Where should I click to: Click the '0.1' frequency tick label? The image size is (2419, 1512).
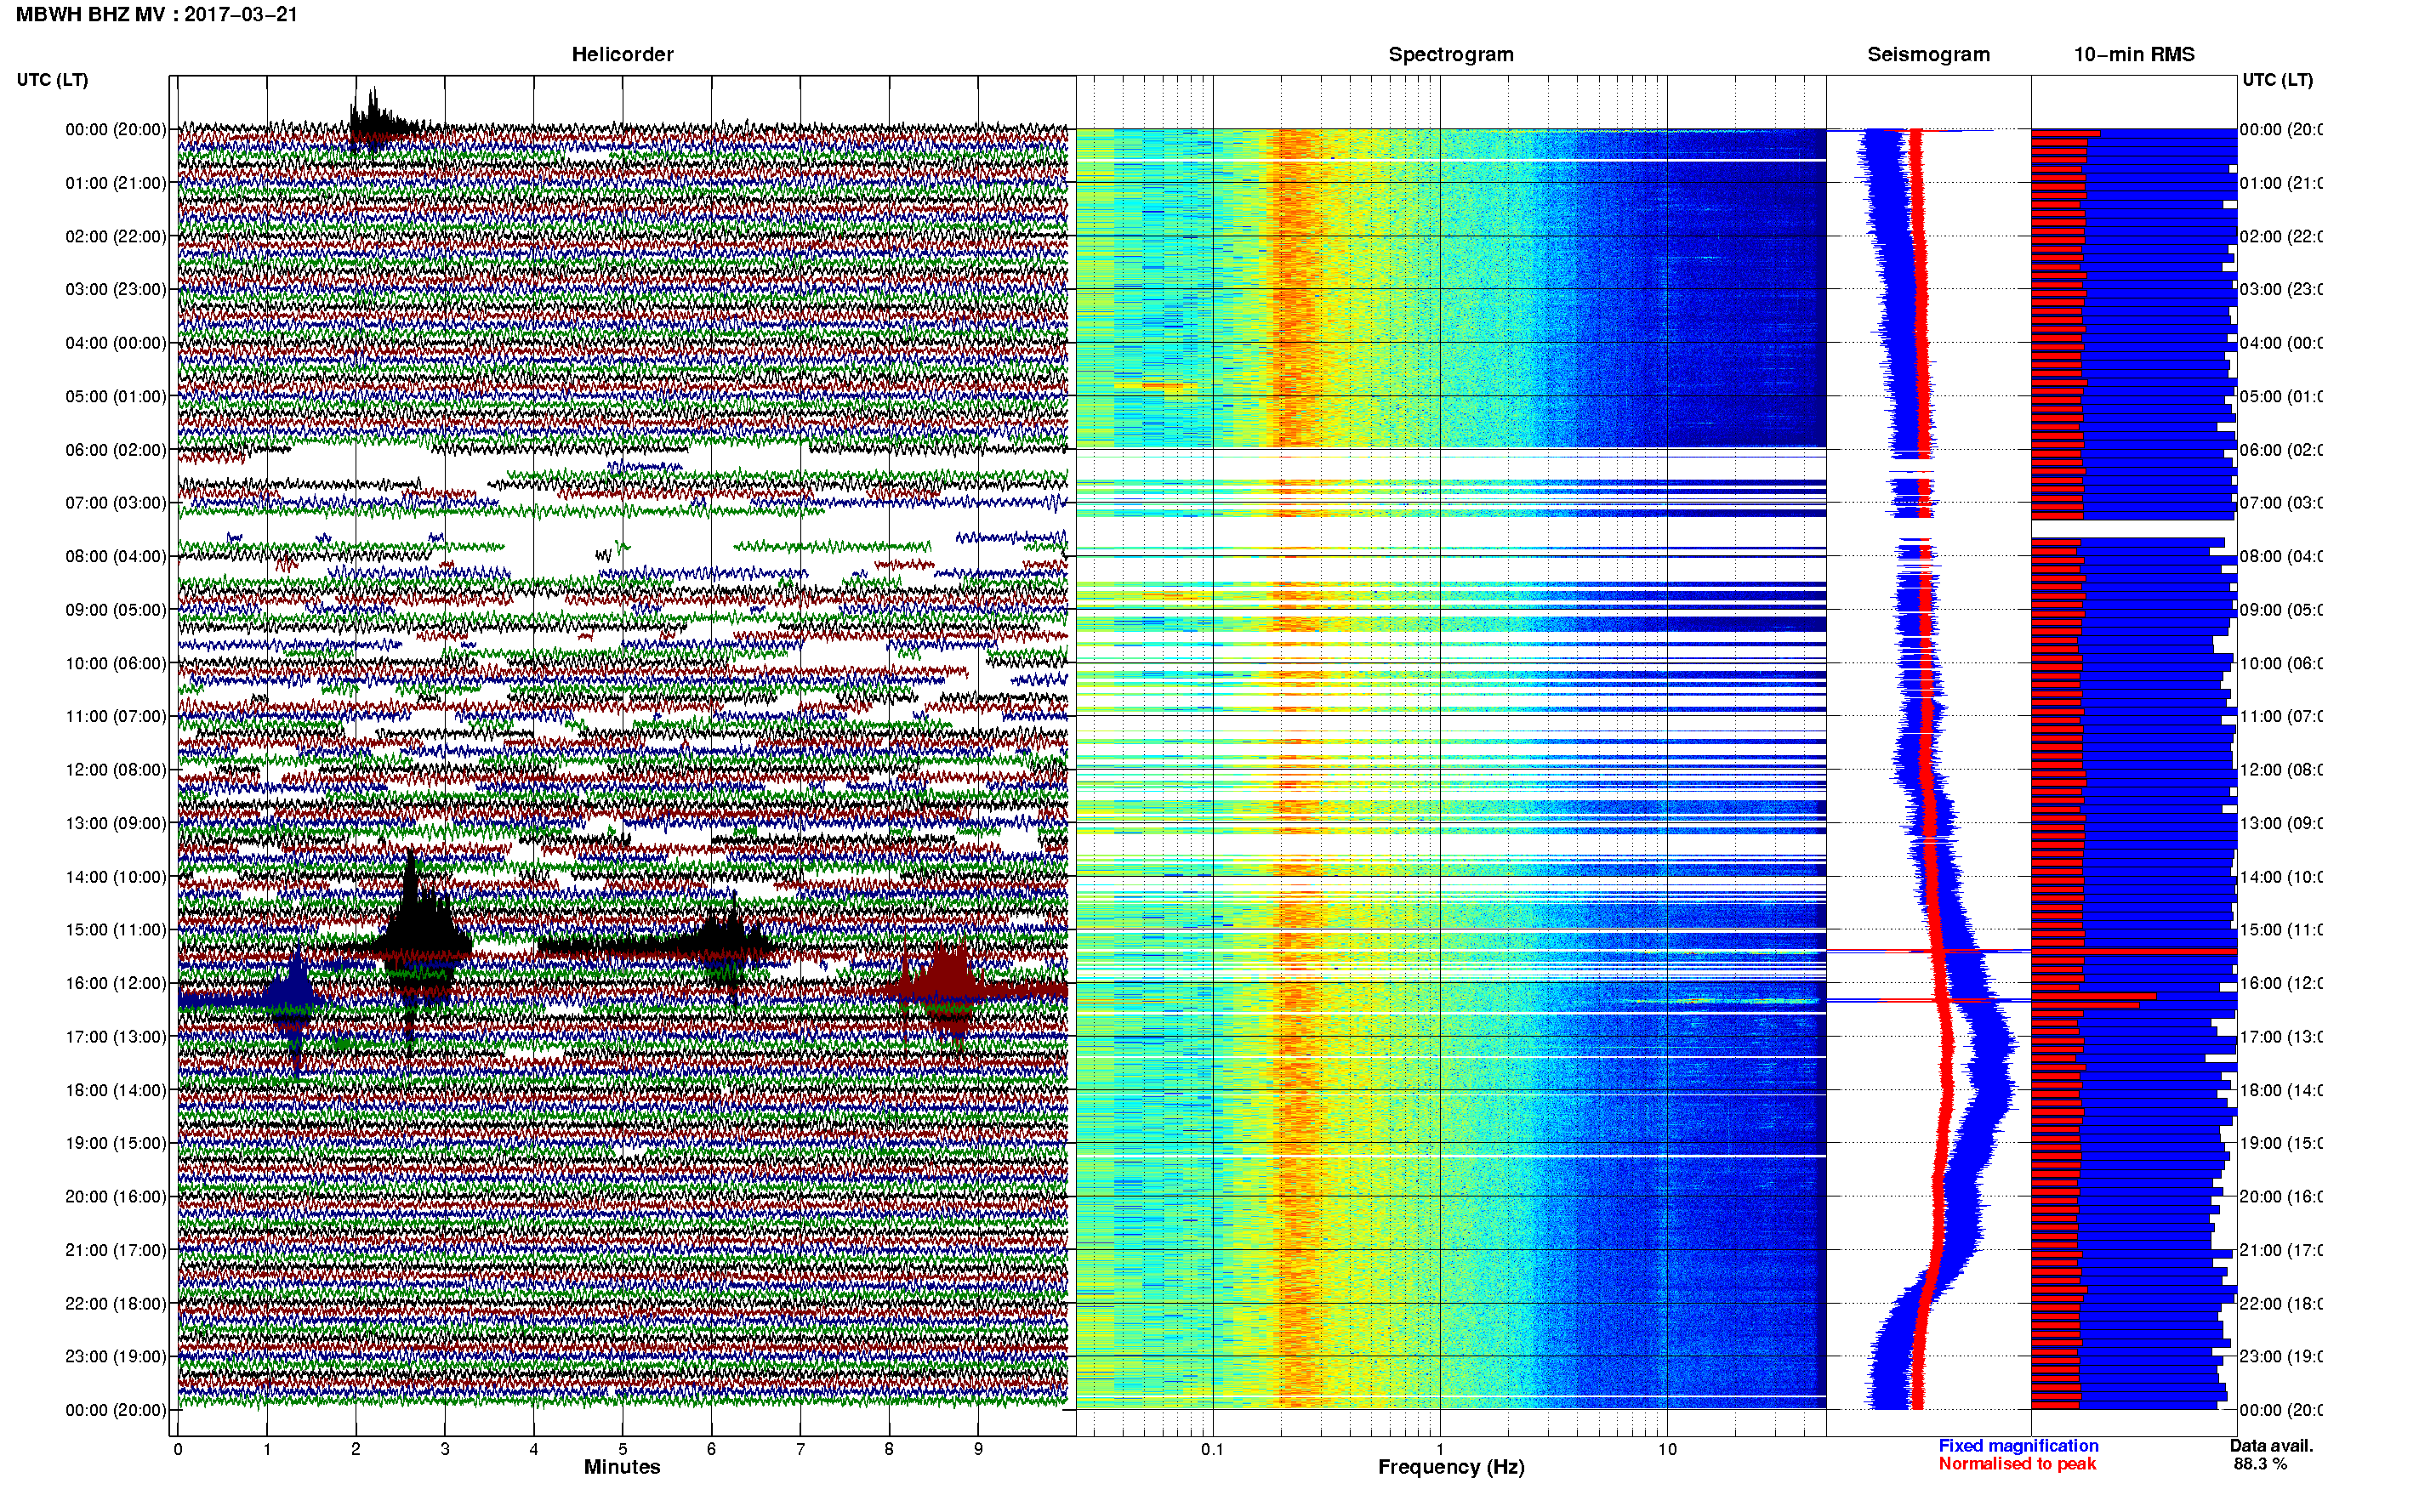(1212, 1449)
